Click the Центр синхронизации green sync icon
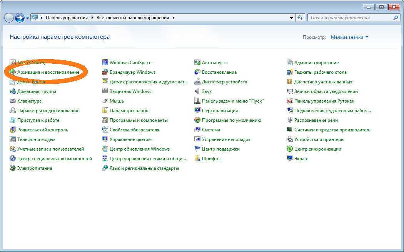 tap(290, 149)
